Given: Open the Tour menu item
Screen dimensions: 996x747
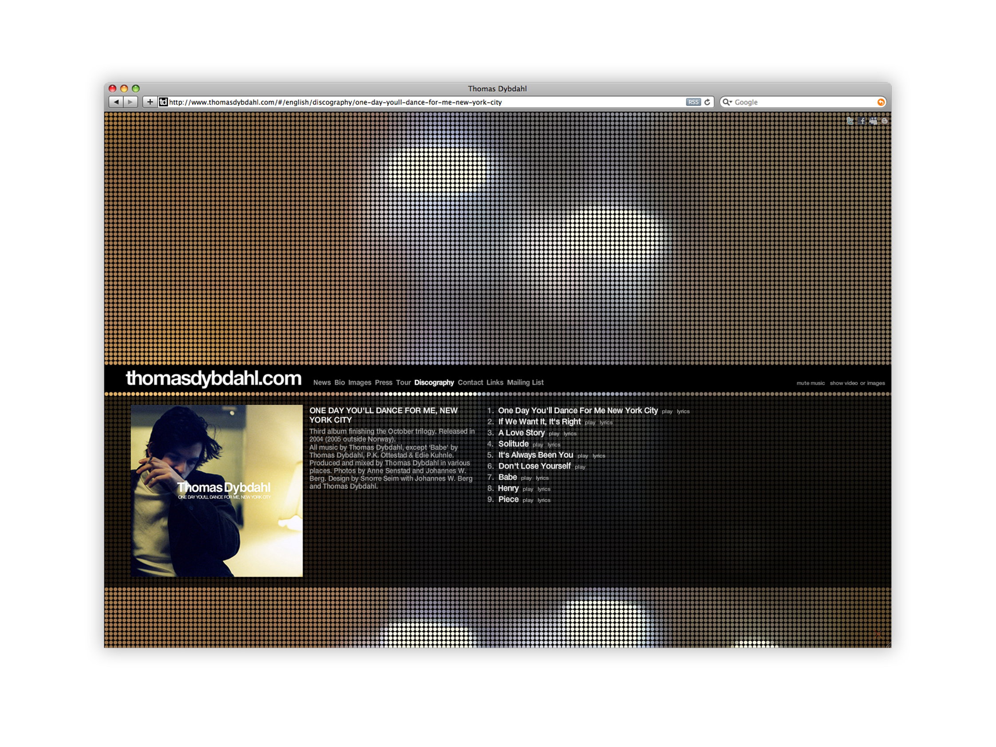Looking at the screenshot, I should (403, 383).
